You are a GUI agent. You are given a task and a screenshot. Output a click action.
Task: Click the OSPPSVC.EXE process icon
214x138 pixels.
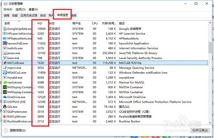click(5, 102)
